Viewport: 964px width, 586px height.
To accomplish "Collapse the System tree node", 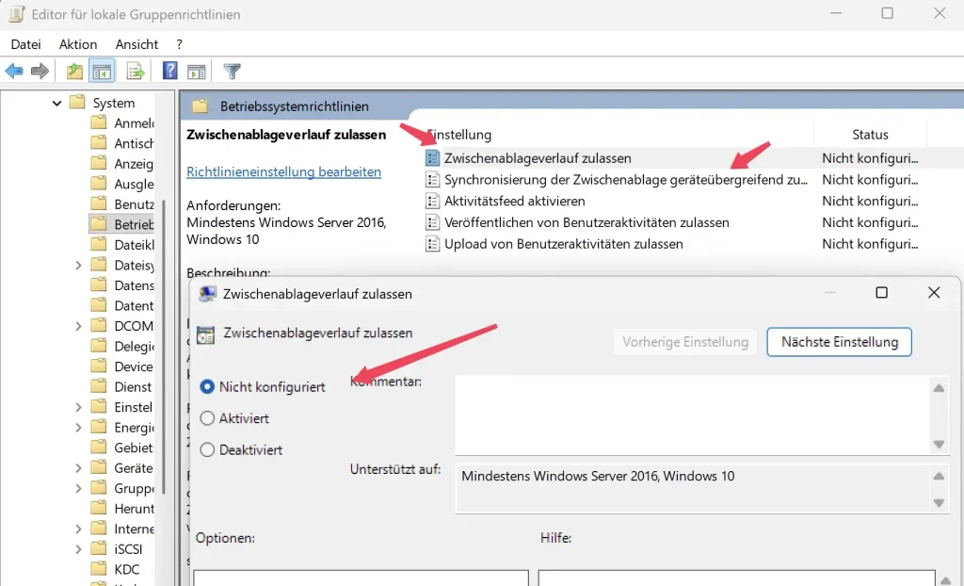I will coord(56,104).
